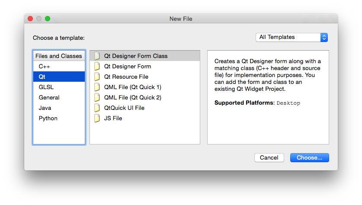The height and width of the screenshot is (205, 362).
Task: Select the C++ category
Action: point(45,66)
